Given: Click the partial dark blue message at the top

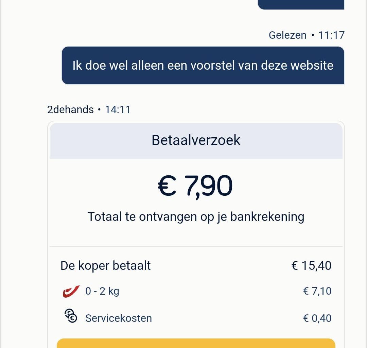Looking at the screenshot, I should [301, 4].
